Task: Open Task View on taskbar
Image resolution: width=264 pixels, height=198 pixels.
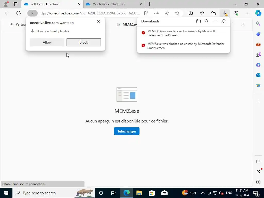Action: click(x=113, y=193)
